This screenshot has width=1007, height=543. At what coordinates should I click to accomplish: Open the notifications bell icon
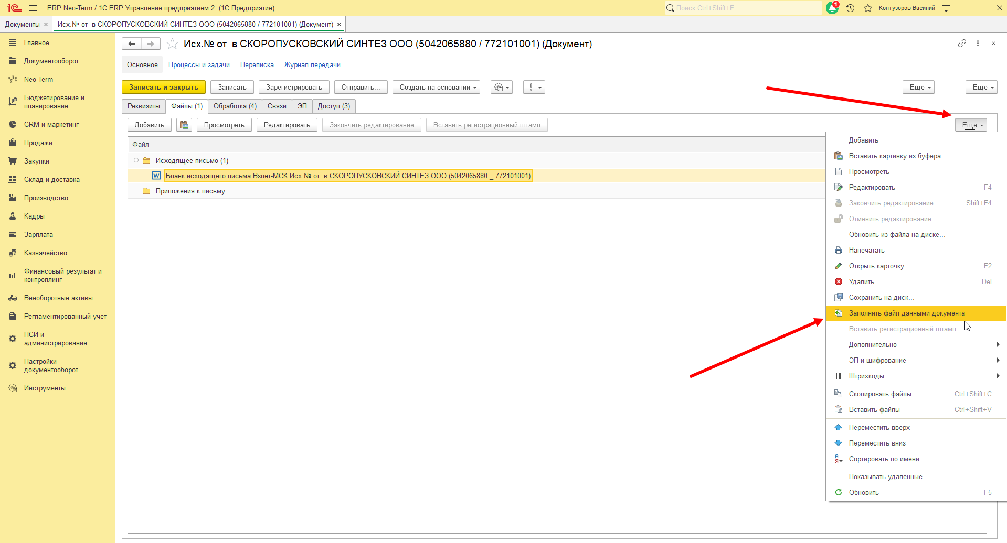(x=832, y=8)
